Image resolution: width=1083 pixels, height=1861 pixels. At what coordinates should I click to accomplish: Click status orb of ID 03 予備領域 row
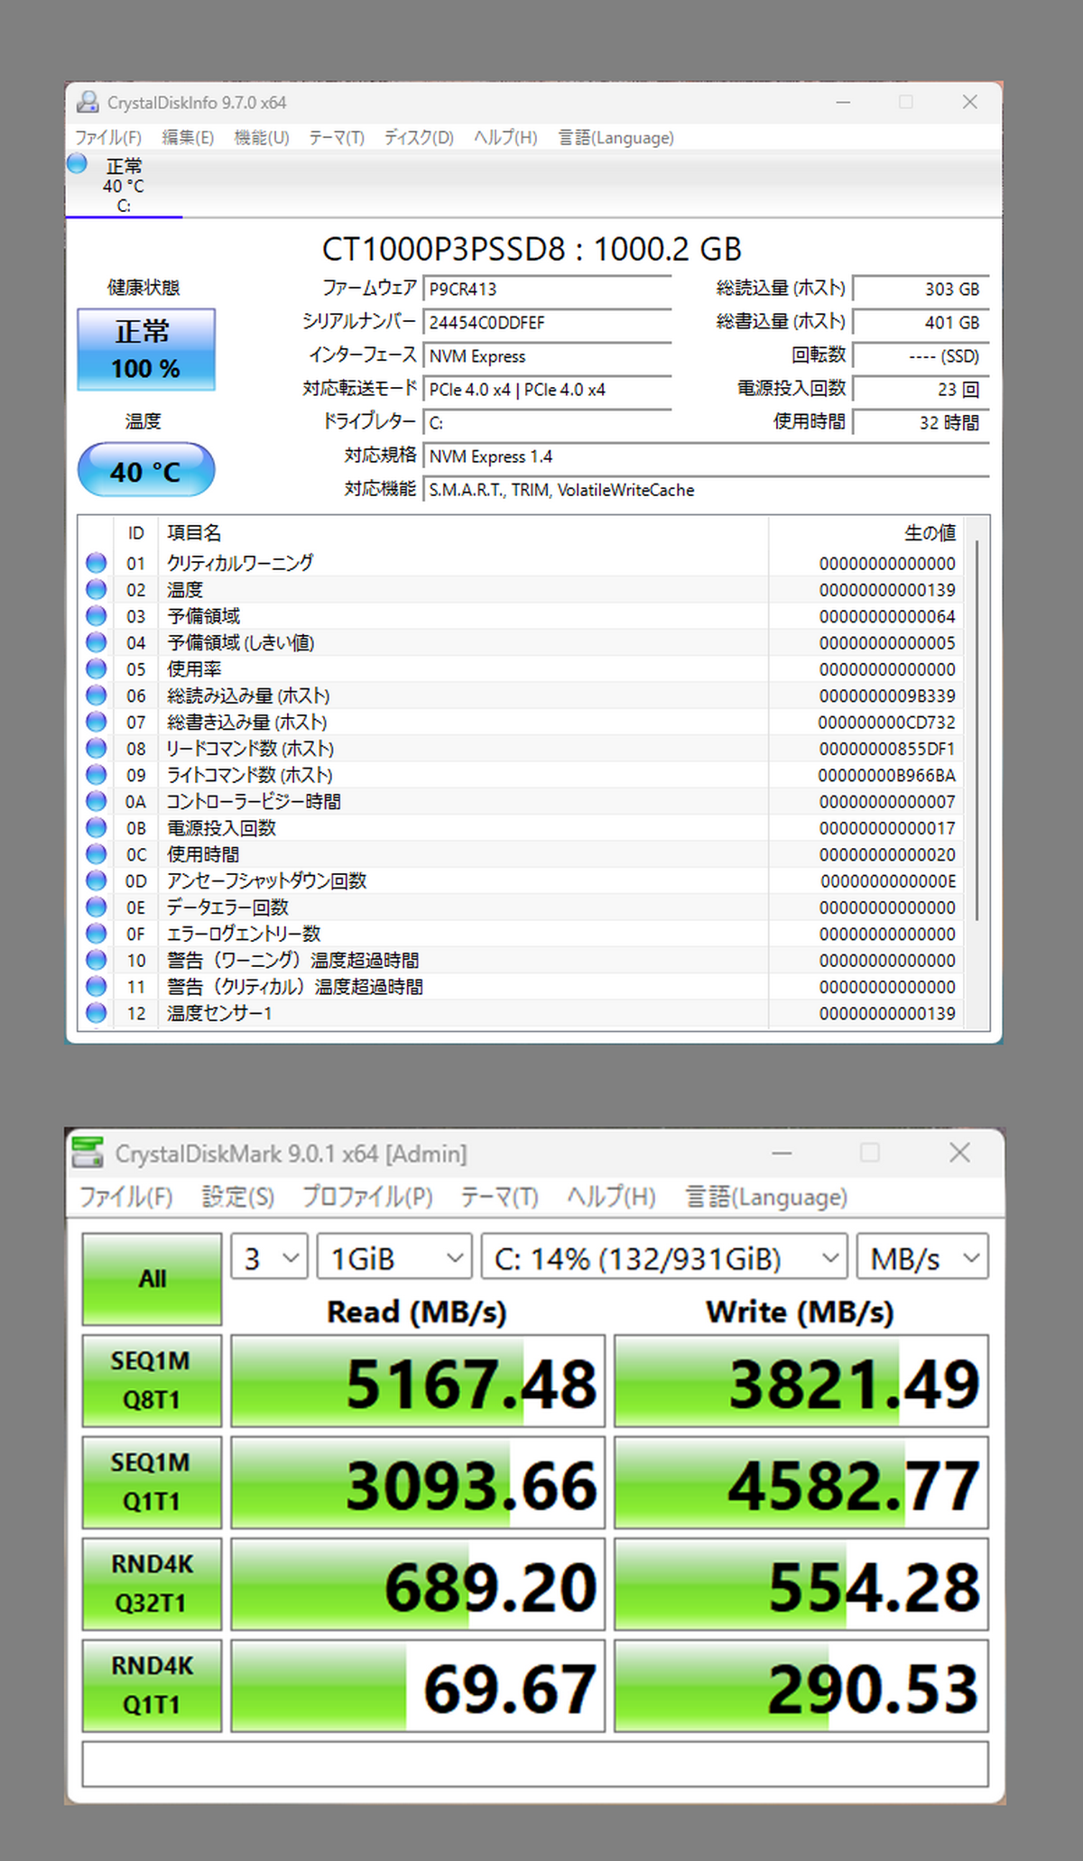point(97,616)
